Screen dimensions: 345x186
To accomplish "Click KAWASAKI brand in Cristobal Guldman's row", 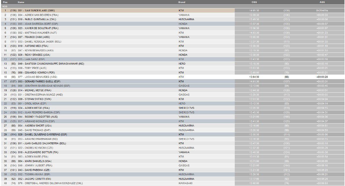I will tap(185, 183).
